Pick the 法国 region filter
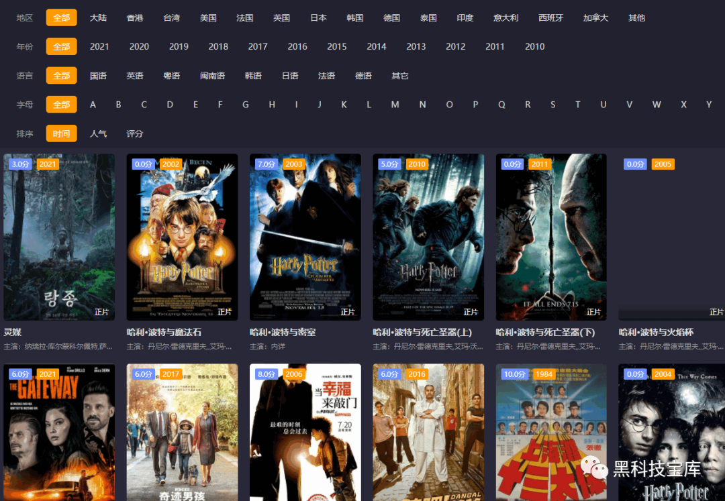The image size is (725, 501). 244,18
